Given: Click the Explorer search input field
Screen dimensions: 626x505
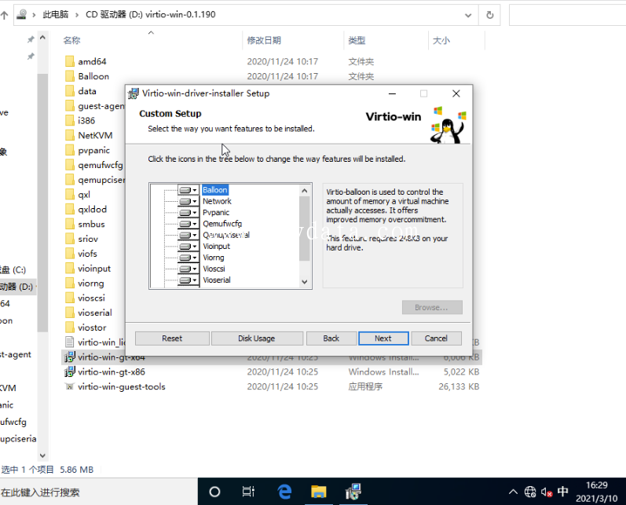Looking at the screenshot, I should coord(567,15).
